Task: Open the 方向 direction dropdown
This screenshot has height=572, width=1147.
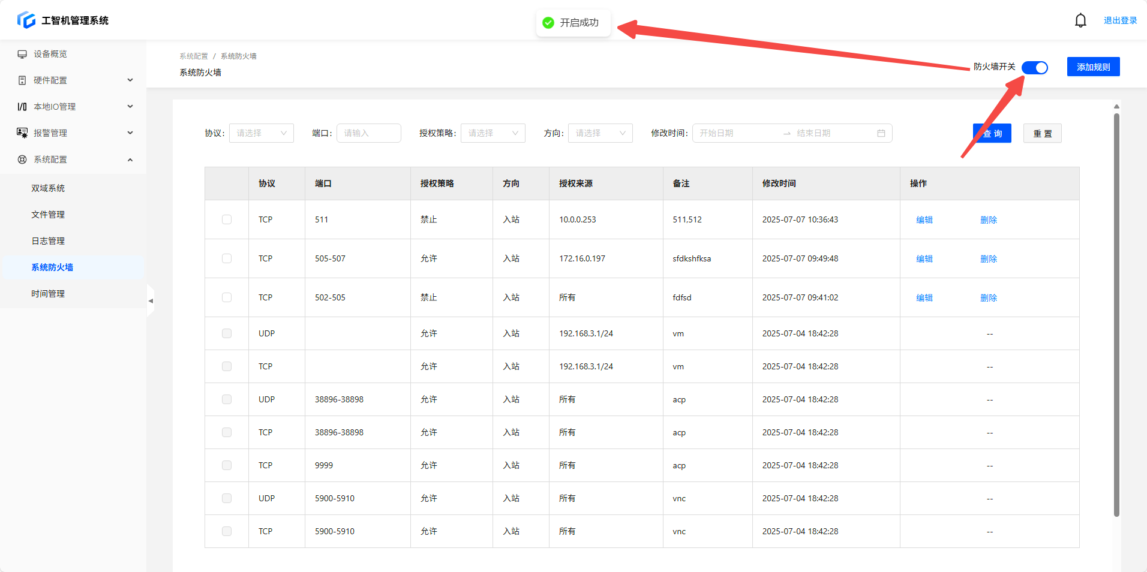Action: [600, 133]
